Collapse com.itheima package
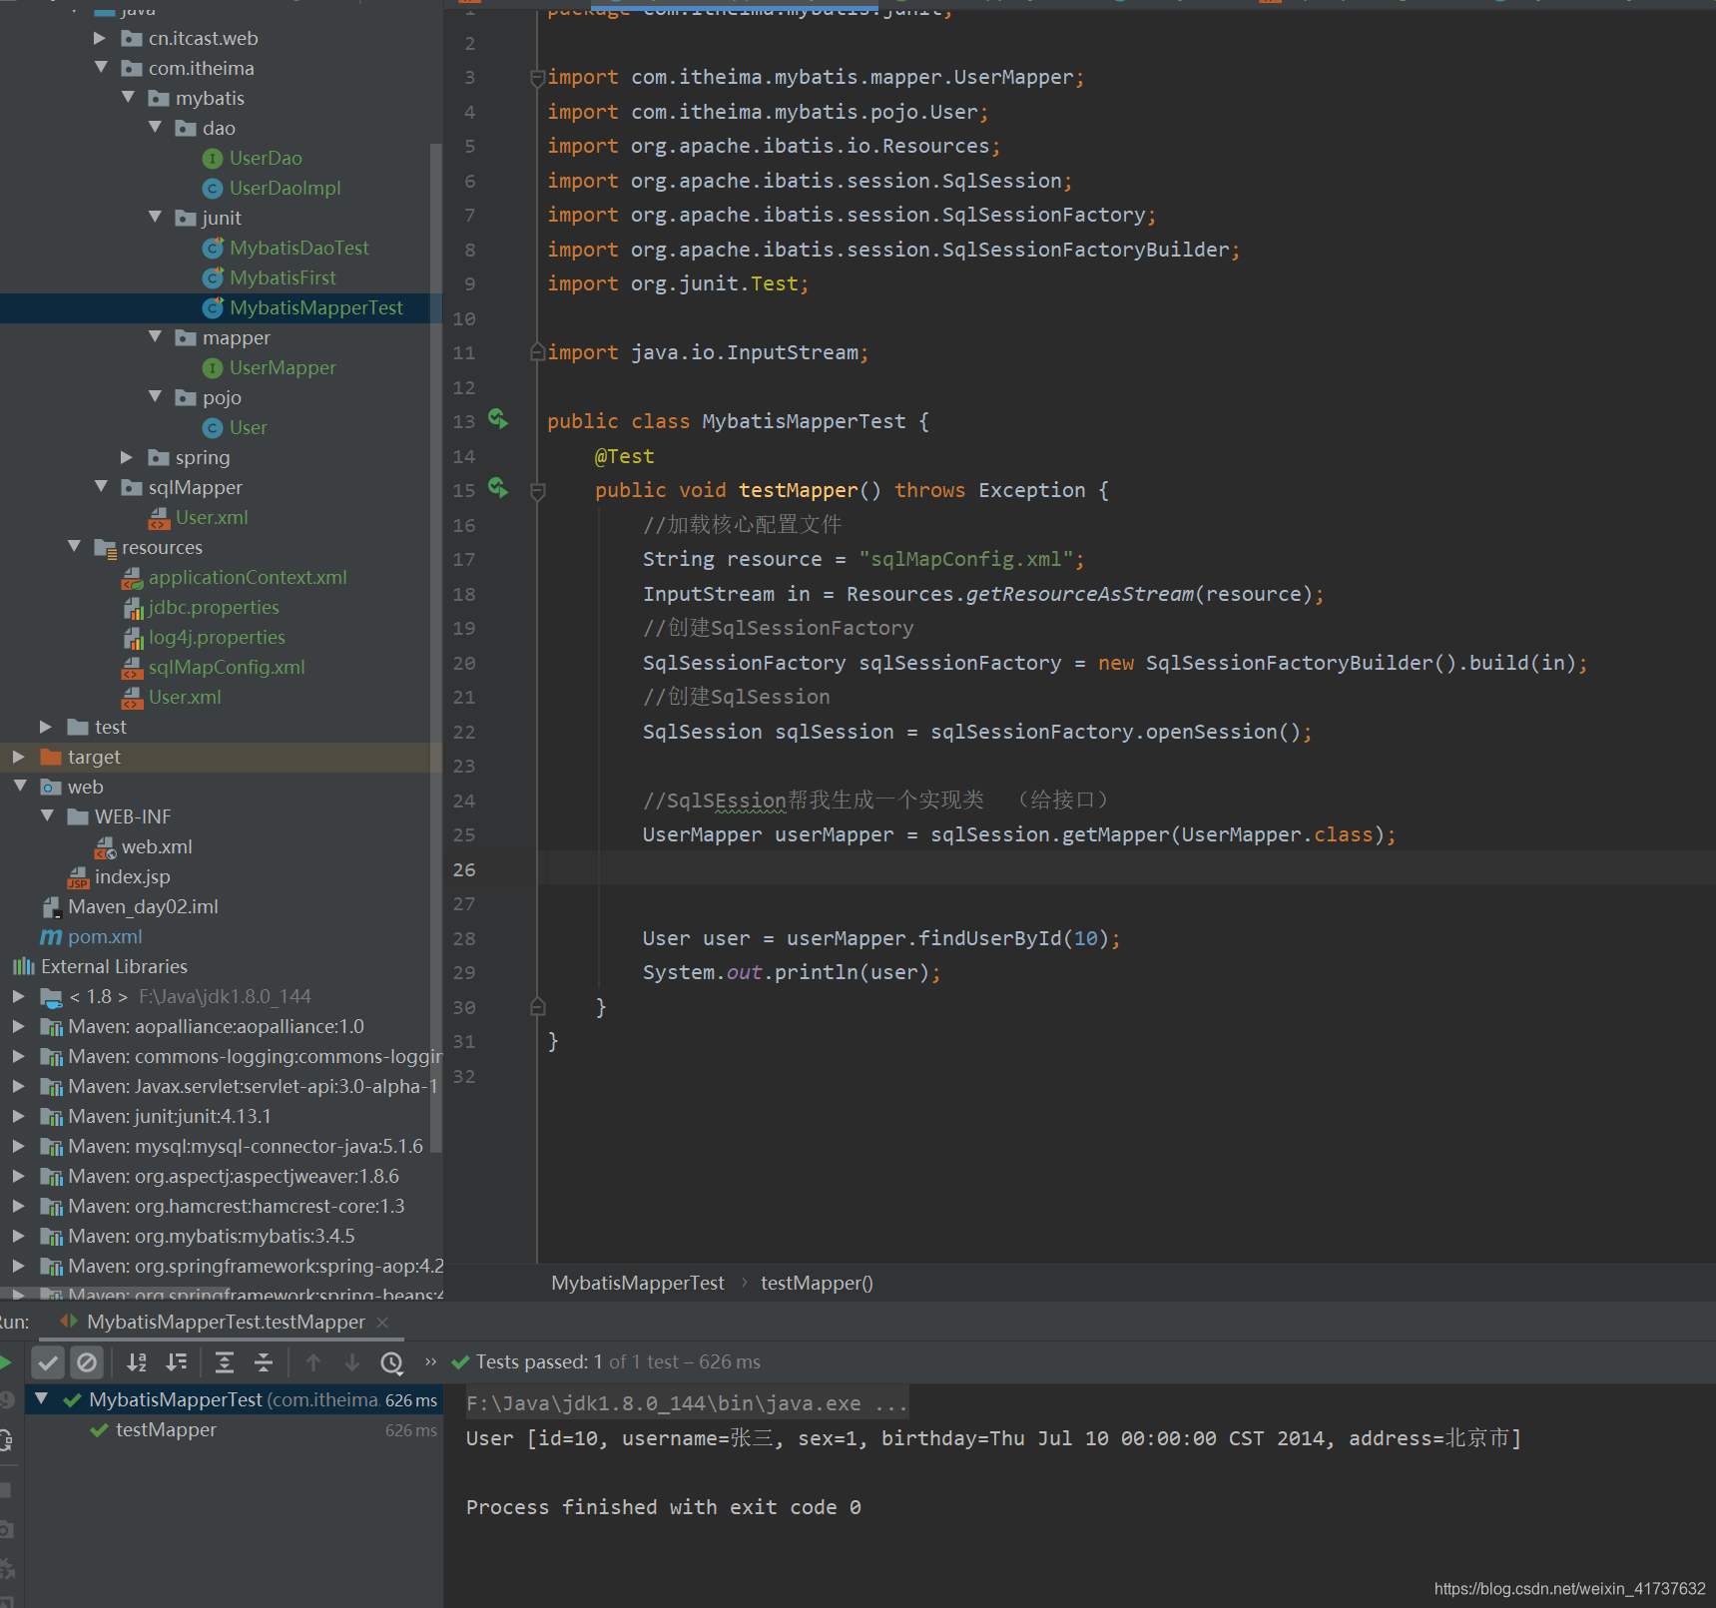Screen dimensions: 1716x1608 pos(101,67)
